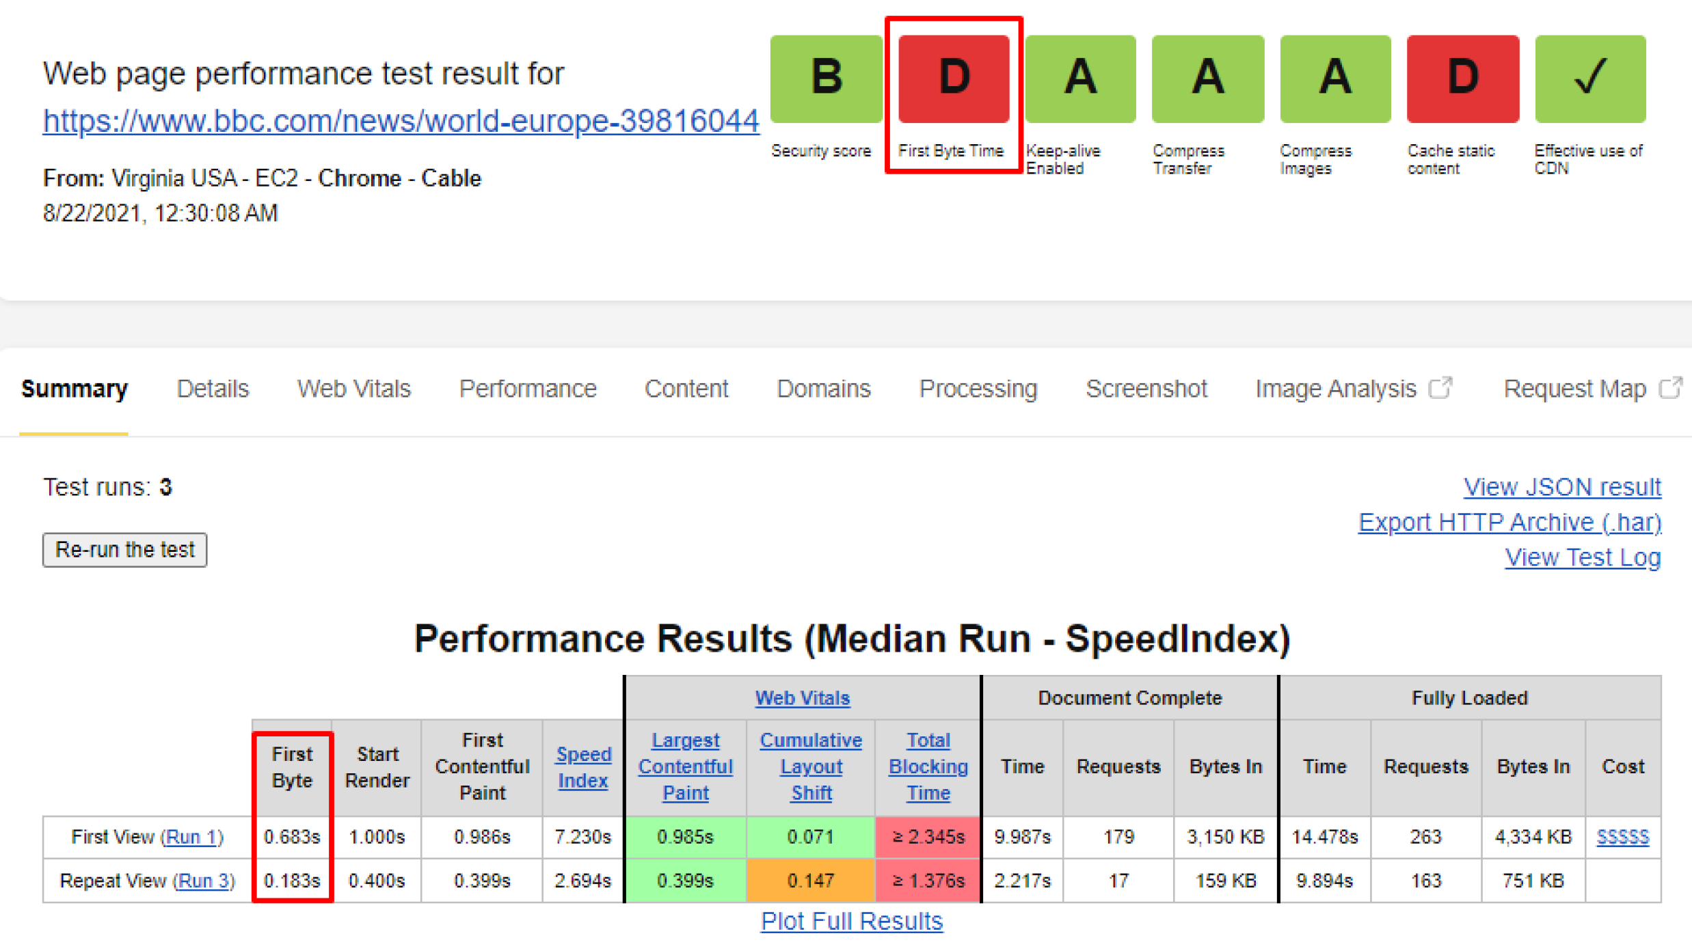1692x942 pixels.
Task: Click the Re-run the test button
Action: [x=124, y=550]
